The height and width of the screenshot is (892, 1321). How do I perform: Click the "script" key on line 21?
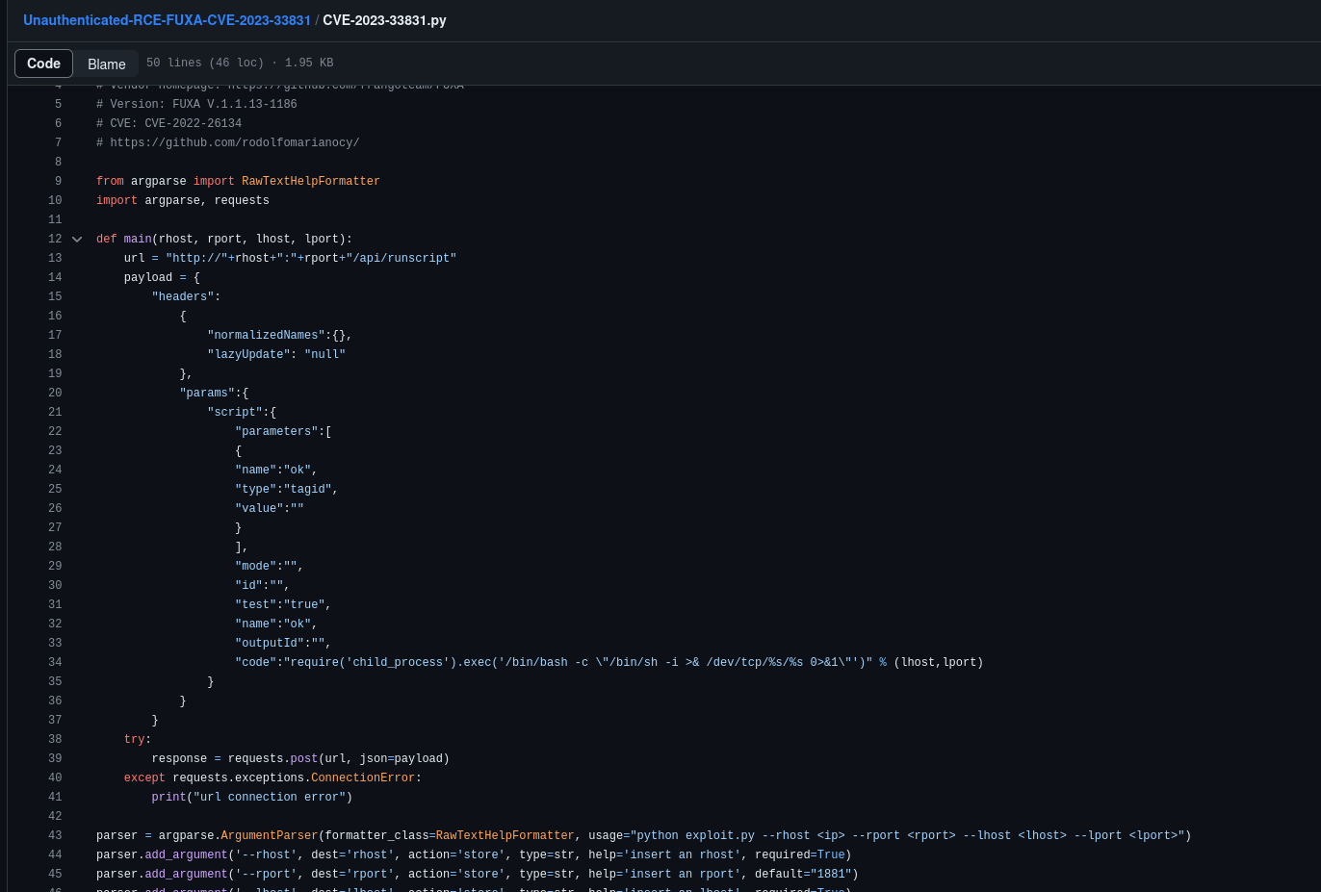235,412
